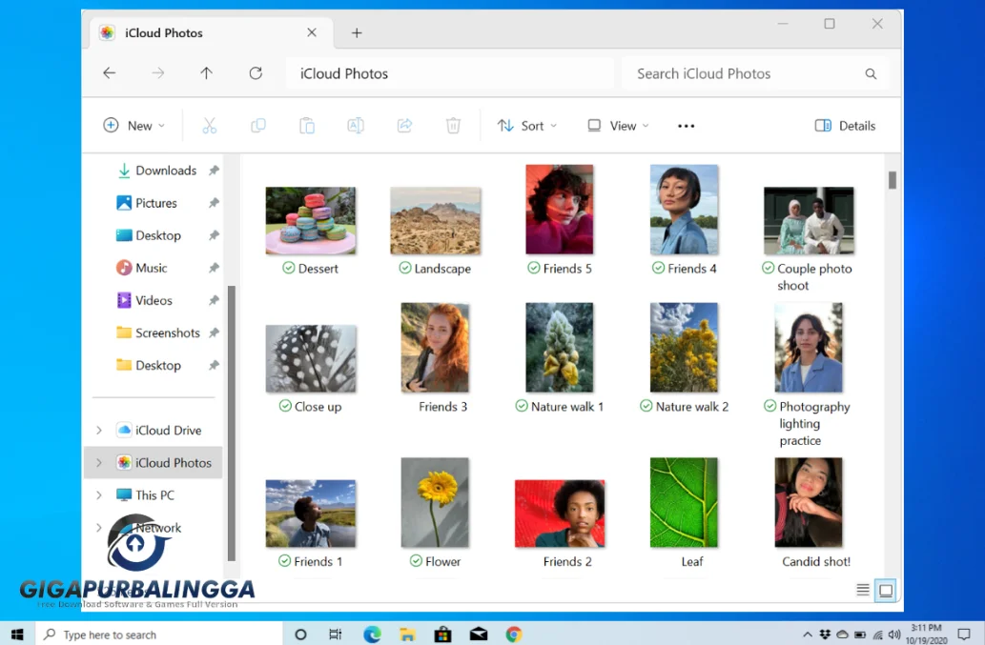Open the New dropdown menu
This screenshot has height=645, width=985.
click(x=133, y=126)
